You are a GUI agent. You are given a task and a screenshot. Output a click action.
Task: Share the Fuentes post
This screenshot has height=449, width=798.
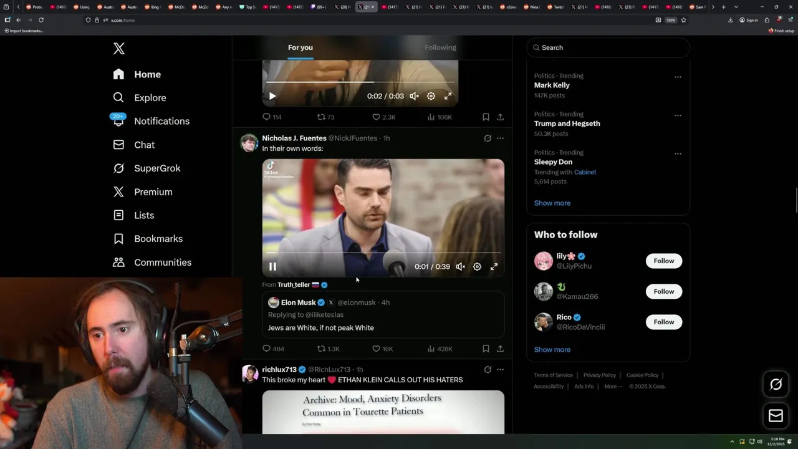[x=500, y=349]
